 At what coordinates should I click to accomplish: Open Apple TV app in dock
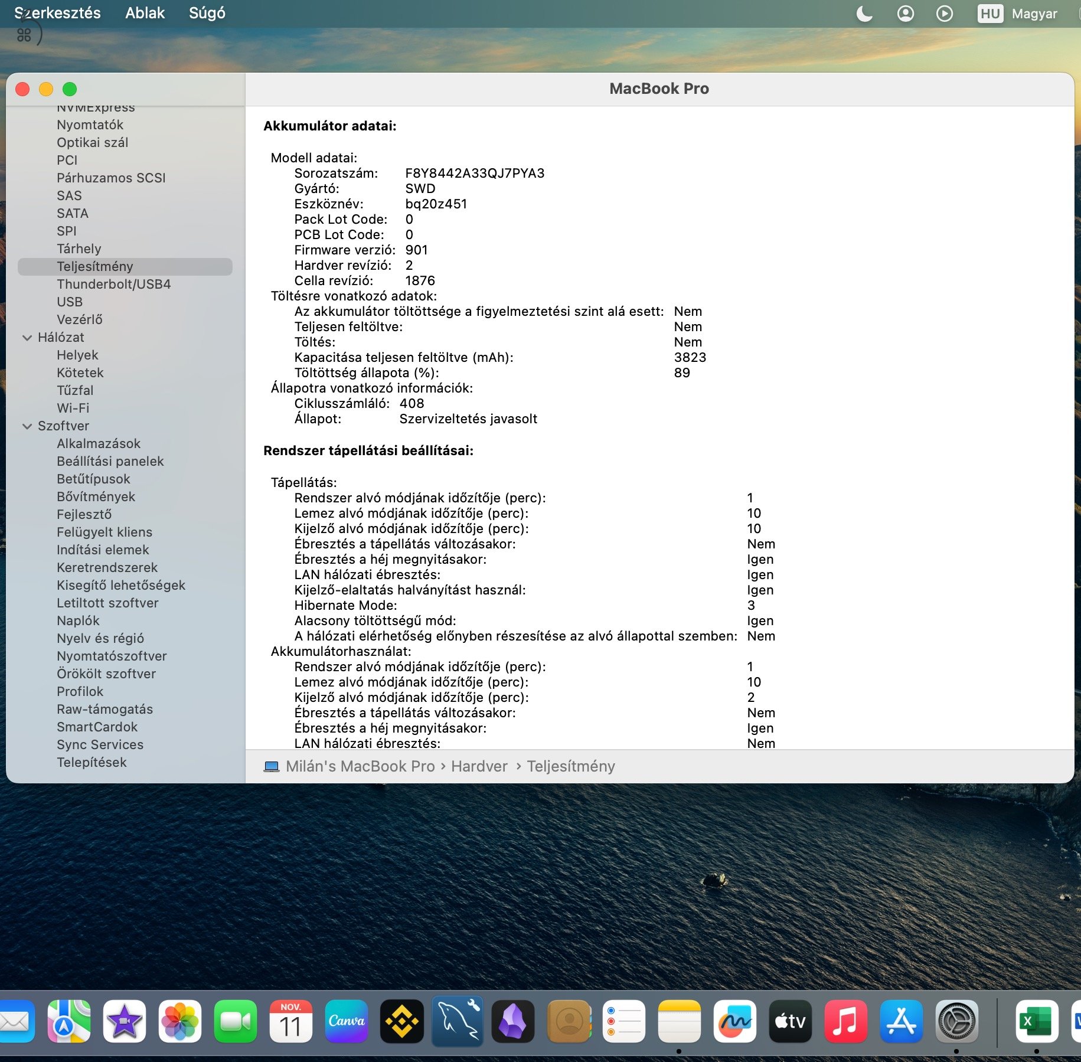pyautogui.click(x=791, y=1021)
